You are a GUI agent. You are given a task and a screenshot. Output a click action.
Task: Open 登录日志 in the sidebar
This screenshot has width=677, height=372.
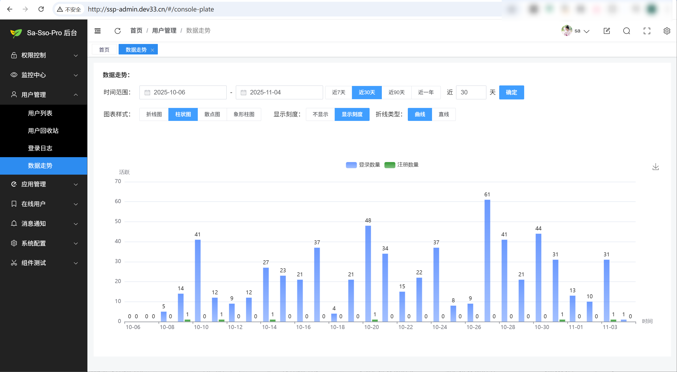click(40, 148)
